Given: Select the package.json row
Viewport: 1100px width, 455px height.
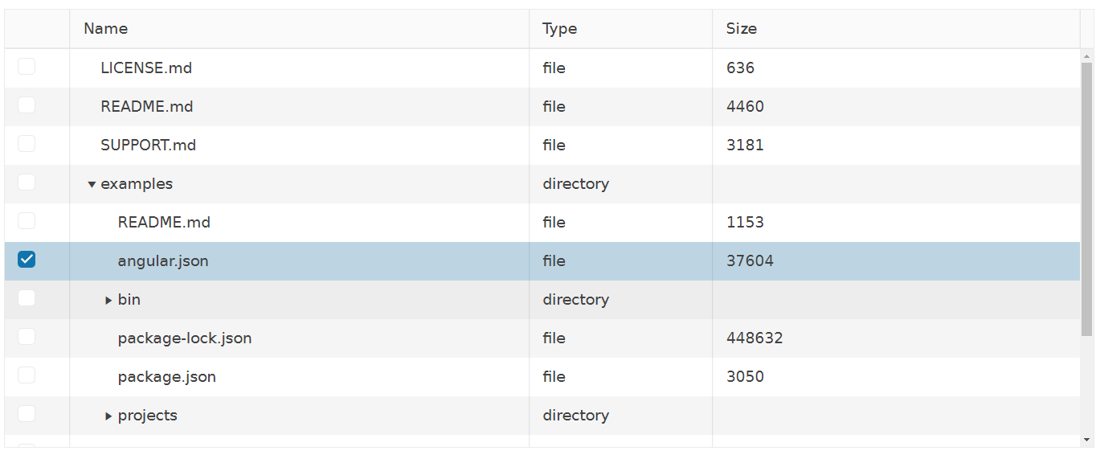Looking at the screenshot, I should (x=542, y=377).
